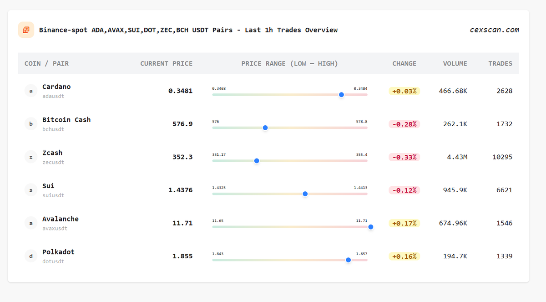The height and width of the screenshot is (302, 546).
Task: Click the Zcash -0.33% change badge
Action: 404,157
